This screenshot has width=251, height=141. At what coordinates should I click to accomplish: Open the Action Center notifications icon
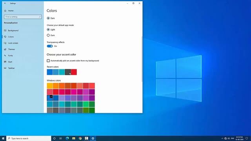247,138
